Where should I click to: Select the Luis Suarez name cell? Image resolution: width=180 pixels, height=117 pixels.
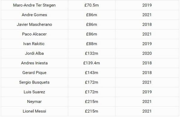[x=34, y=92]
